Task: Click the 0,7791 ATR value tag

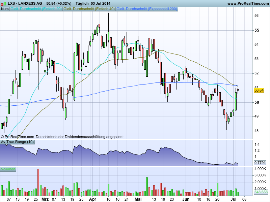Action: coord(260,163)
